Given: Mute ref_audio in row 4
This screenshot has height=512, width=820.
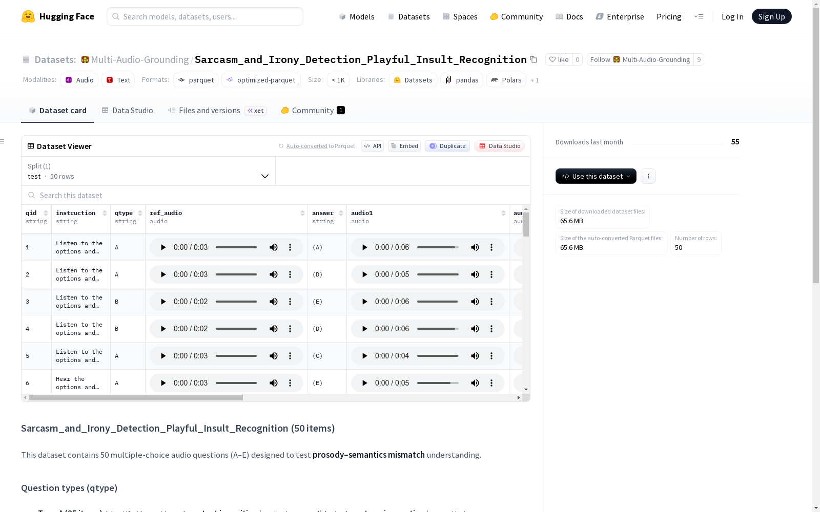Looking at the screenshot, I should click(x=274, y=329).
